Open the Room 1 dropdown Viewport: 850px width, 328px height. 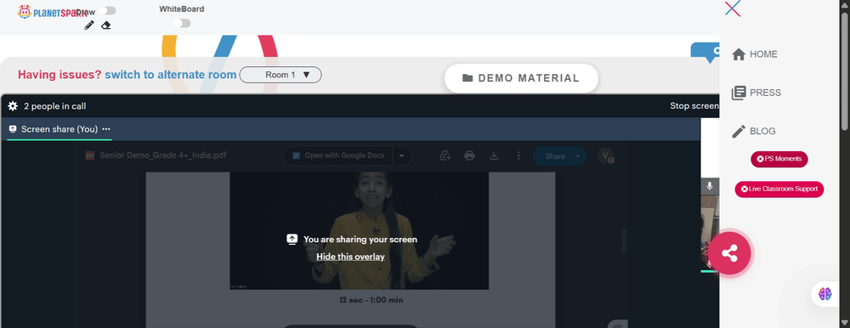click(280, 75)
